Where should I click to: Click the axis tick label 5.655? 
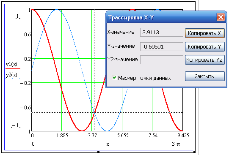pos(123,136)
